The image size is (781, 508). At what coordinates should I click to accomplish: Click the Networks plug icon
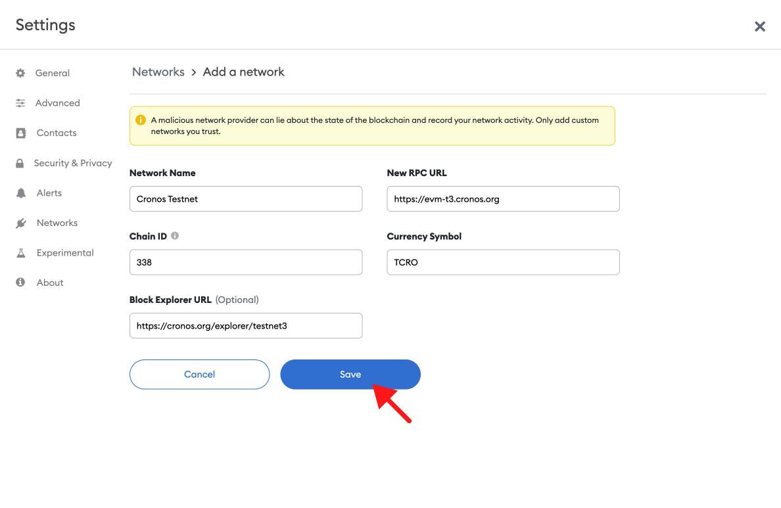(x=21, y=223)
